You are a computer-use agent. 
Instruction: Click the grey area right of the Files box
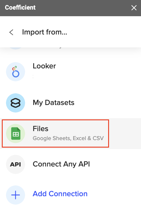pyautogui.click(x=125, y=133)
